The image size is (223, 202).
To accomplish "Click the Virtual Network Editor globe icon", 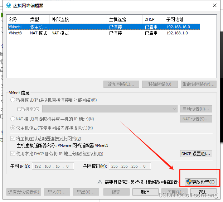I will point(9,5).
